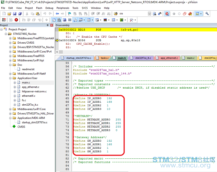Select ethernetif.c in the project tree
The height and width of the screenshot is (172, 217).
(28, 96)
